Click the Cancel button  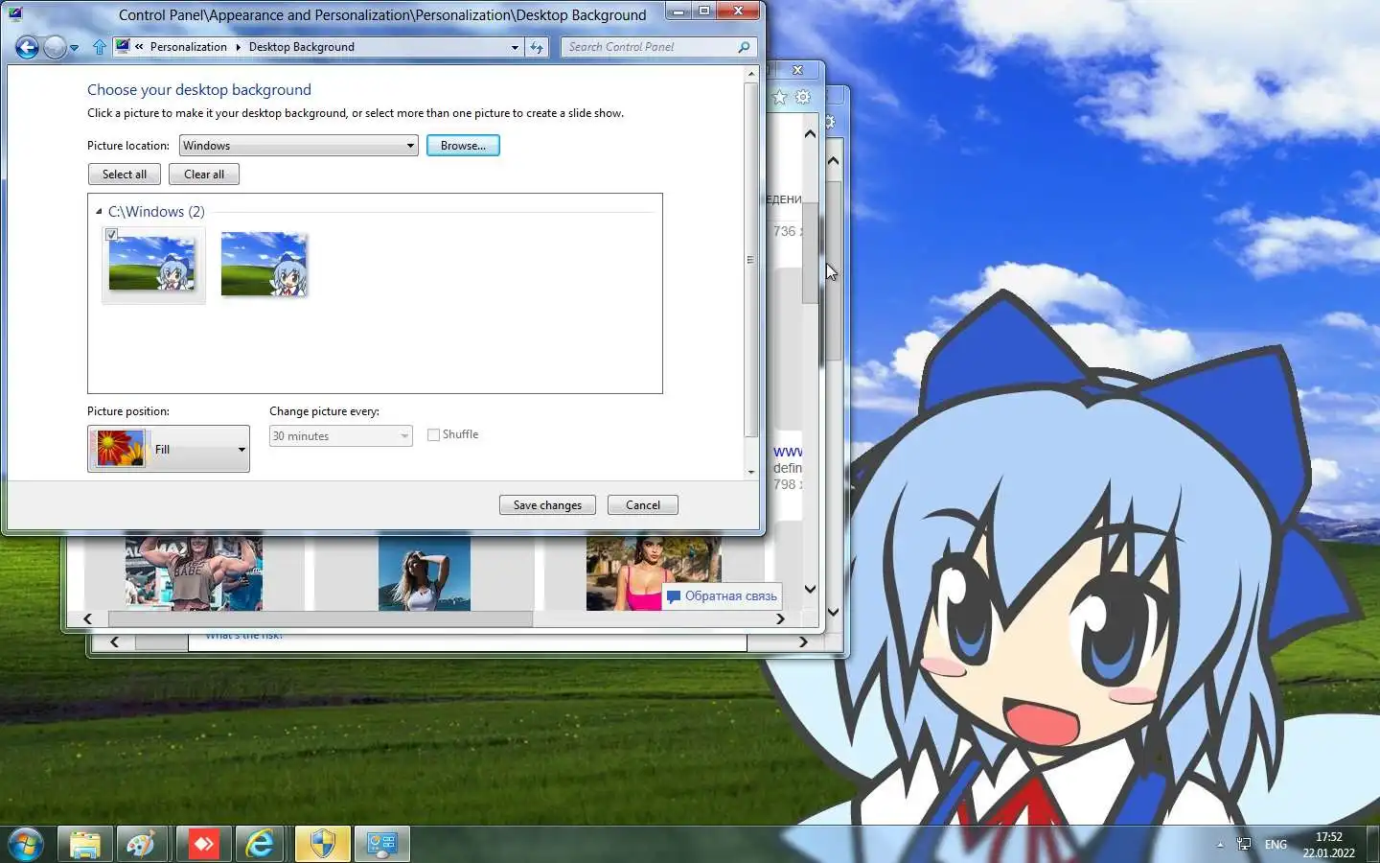click(643, 505)
